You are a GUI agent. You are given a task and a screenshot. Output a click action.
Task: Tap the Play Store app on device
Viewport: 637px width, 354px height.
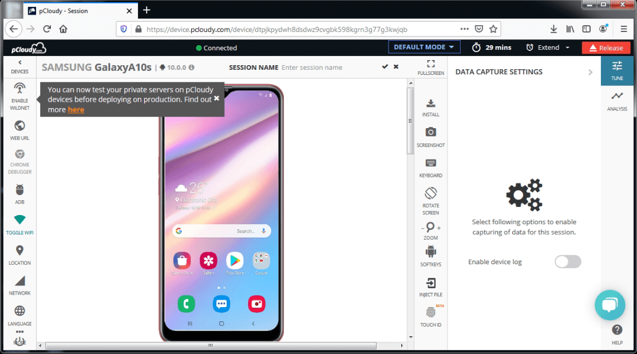click(235, 261)
